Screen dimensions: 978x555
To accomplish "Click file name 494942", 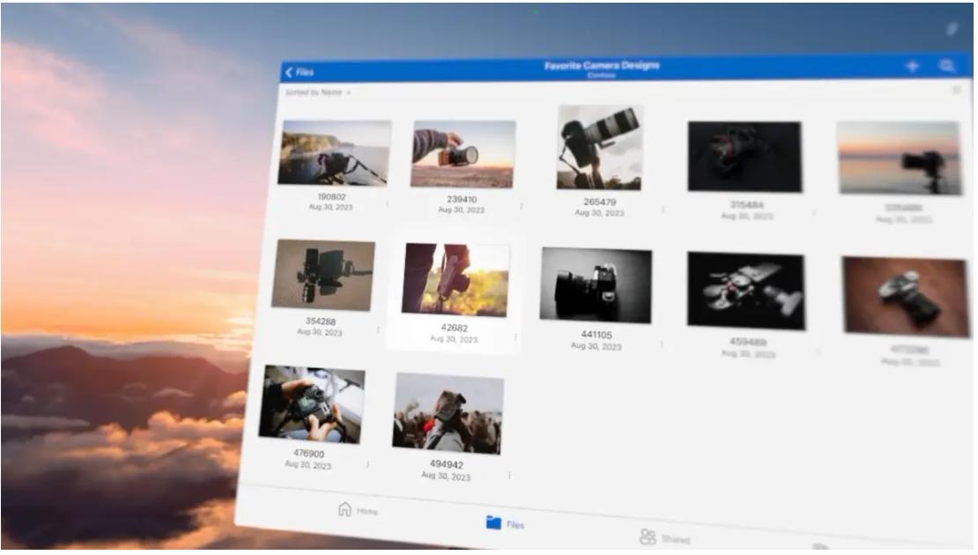I will pos(447,464).
